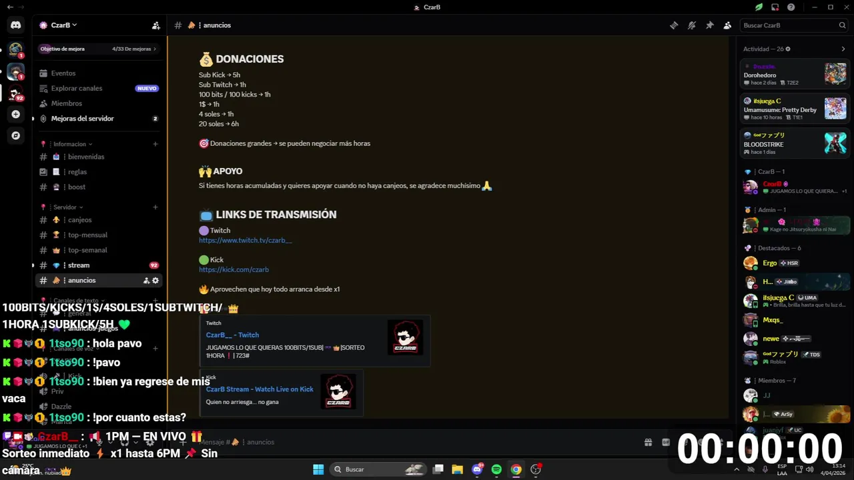
Task: Open member Ergo in member list
Action: click(795, 263)
